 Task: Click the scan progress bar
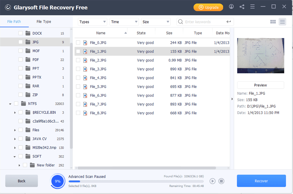[x=136, y=181]
